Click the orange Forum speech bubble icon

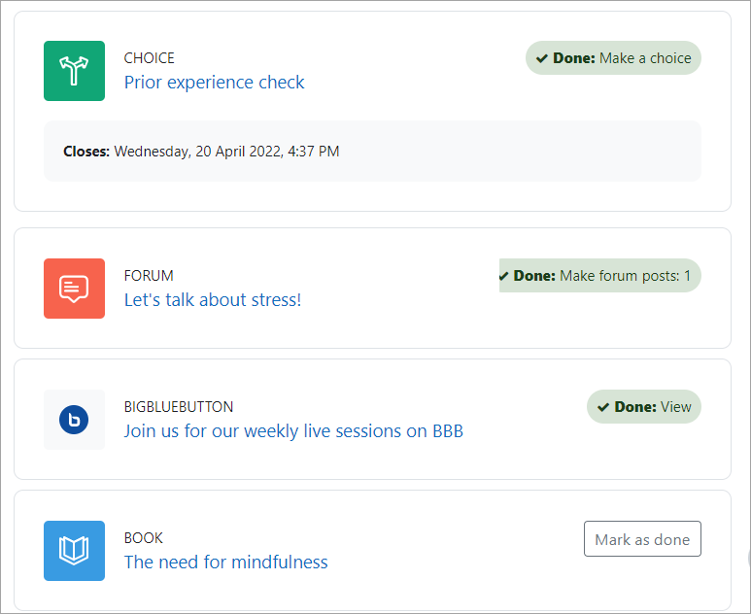[74, 289]
